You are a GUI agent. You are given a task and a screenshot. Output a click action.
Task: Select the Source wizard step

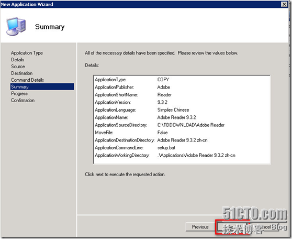point(18,67)
